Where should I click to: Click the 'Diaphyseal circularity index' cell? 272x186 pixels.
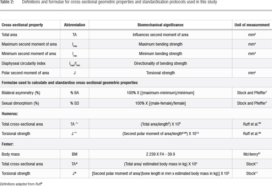tap(23, 63)
